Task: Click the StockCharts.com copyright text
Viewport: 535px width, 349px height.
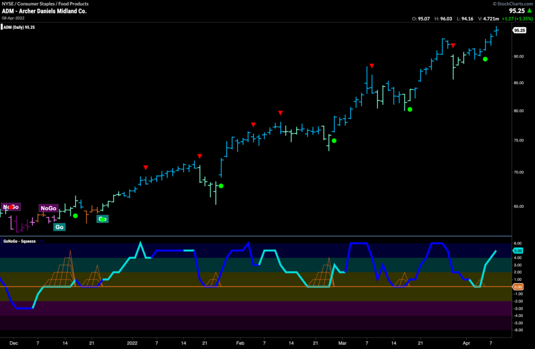Action: click(x=513, y=4)
